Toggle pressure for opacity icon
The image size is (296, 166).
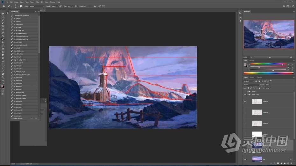coord(60,6)
